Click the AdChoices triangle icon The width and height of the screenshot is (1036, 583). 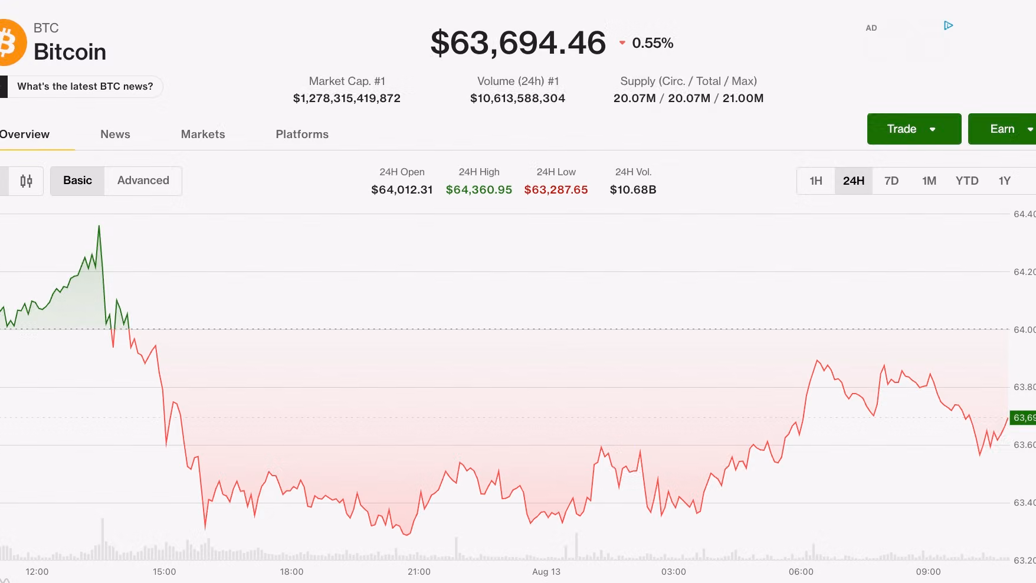coord(948,25)
